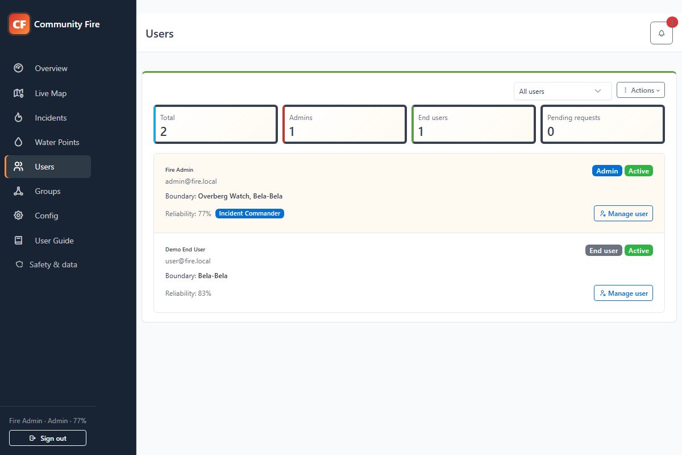The height and width of the screenshot is (455, 682).
Task: Click the Safety & data shield icon
Action: click(x=19, y=264)
